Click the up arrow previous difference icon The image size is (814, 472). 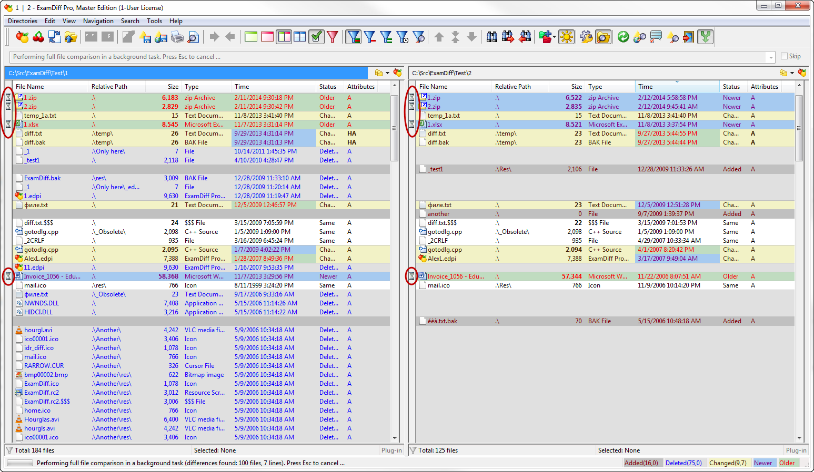click(x=439, y=37)
